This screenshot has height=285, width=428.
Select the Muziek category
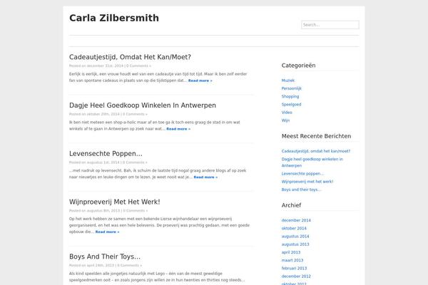pos(288,81)
